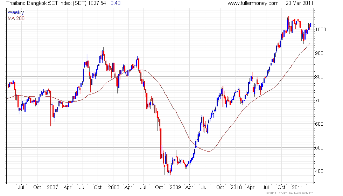Click the date '23 Mar 2011'
This screenshot has height=196, width=343.
coord(299,3)
